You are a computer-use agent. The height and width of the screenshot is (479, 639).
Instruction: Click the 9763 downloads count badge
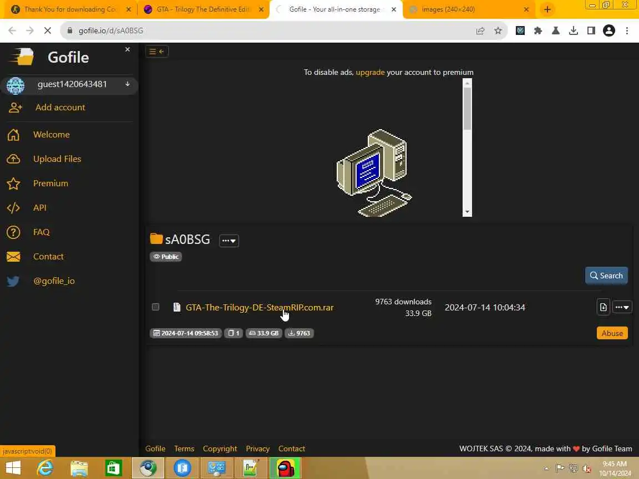coord(299,333)
